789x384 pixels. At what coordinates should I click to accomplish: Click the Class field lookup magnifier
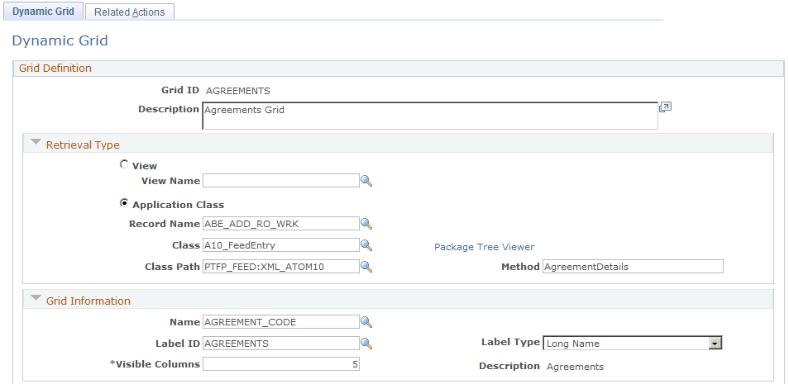tap(366, 245)
